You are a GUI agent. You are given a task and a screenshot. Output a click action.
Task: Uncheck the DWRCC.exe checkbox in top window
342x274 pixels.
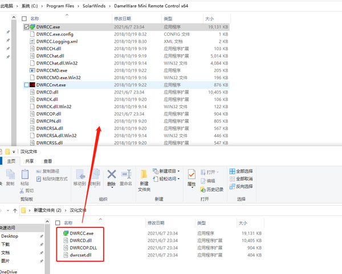26,27
